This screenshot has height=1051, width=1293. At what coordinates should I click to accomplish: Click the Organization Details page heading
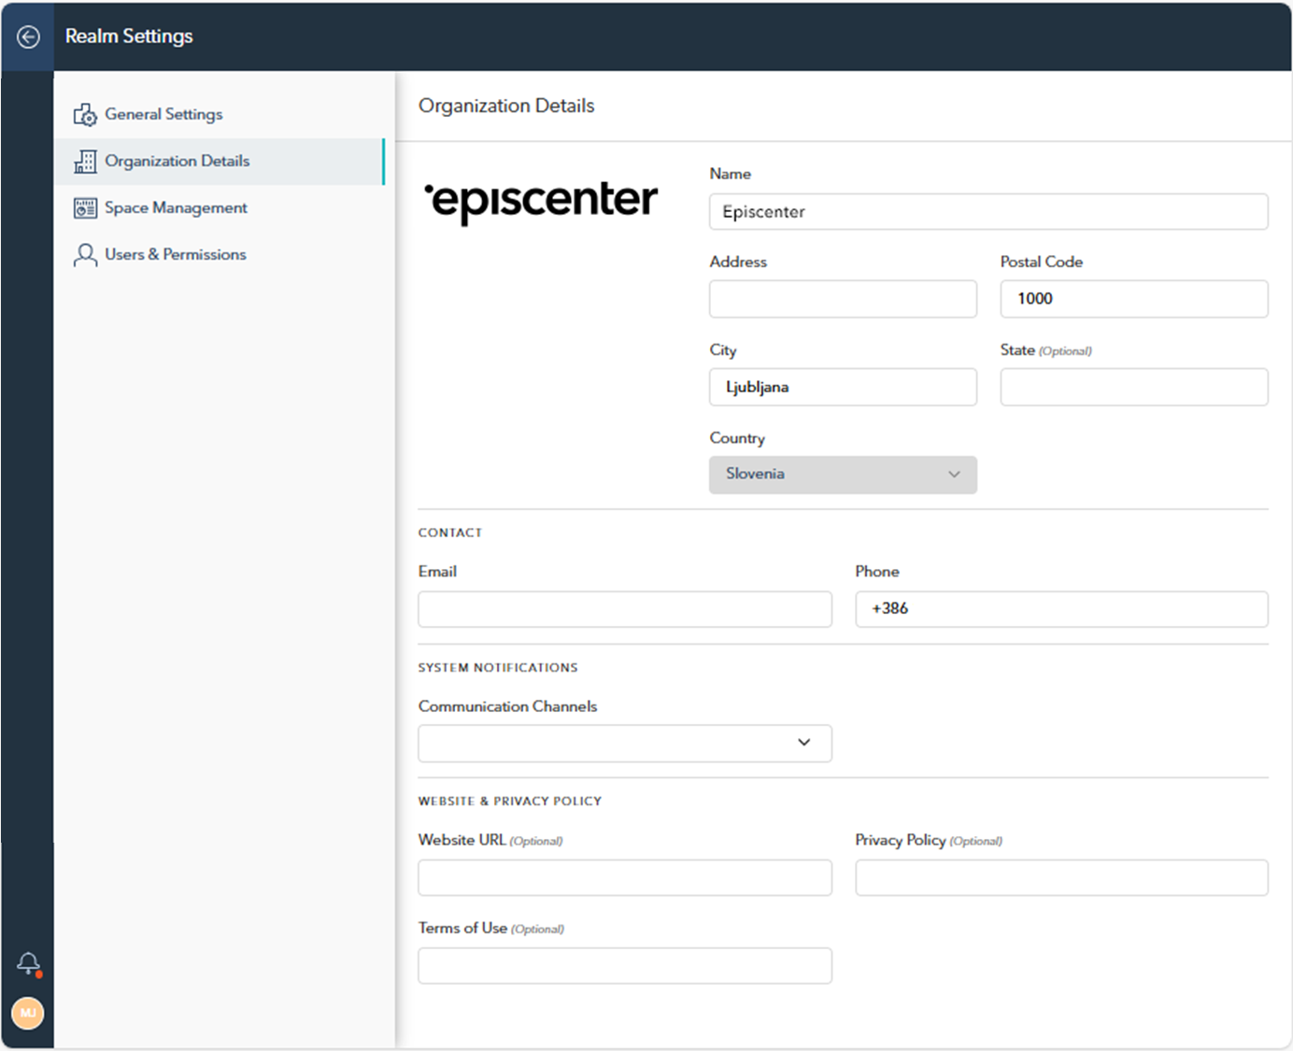(x=506, y=106)
